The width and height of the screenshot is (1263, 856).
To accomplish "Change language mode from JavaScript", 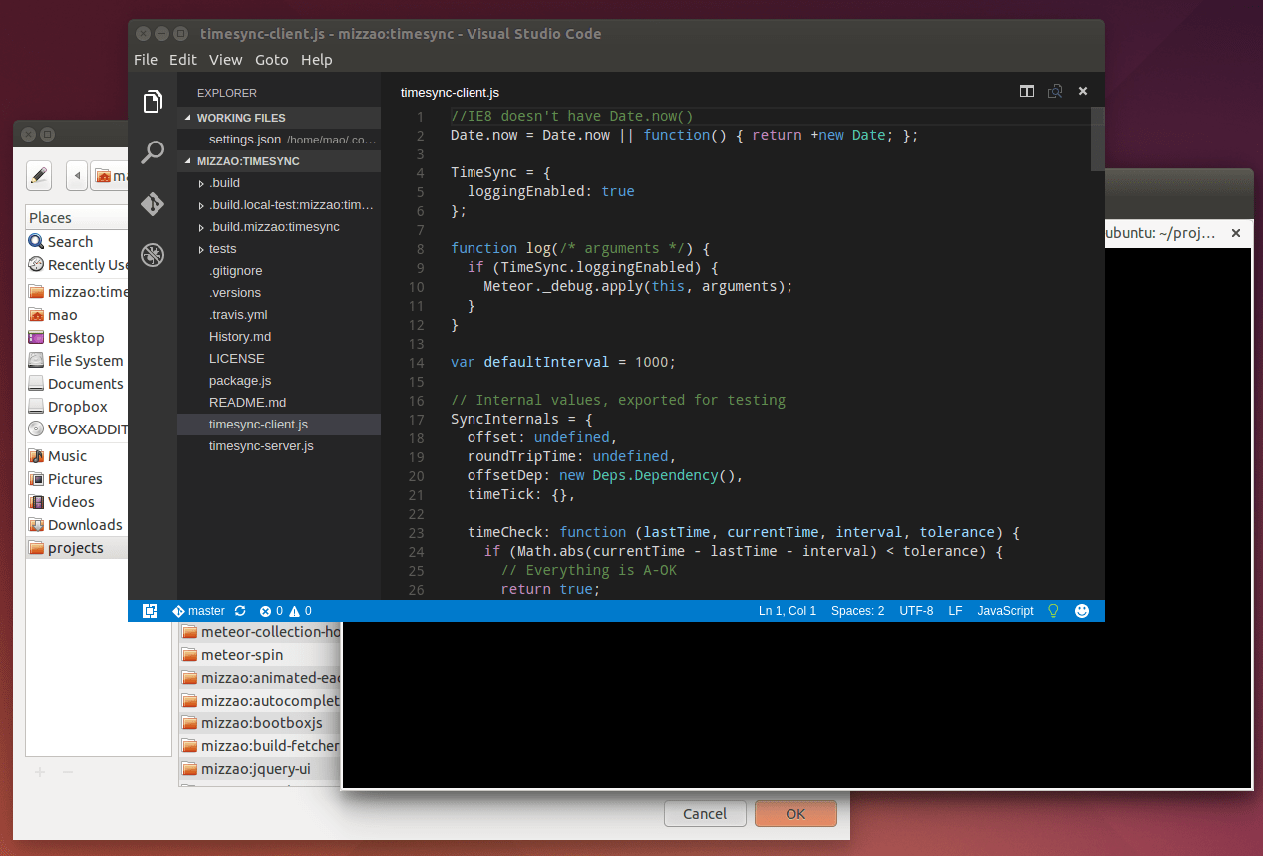I will pos(1005,611).
